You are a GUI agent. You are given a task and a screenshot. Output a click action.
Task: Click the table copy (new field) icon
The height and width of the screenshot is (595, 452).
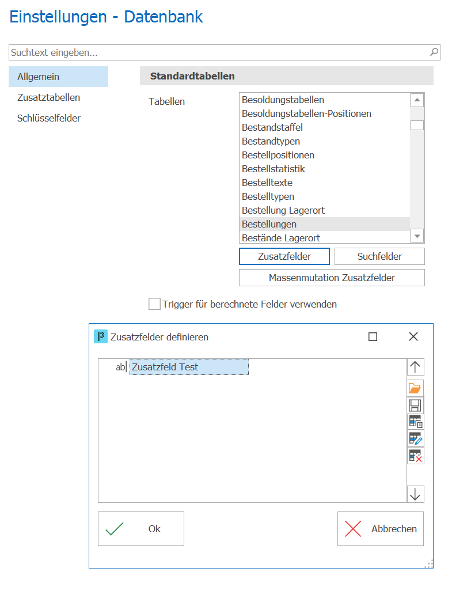(x=415, y=422)
